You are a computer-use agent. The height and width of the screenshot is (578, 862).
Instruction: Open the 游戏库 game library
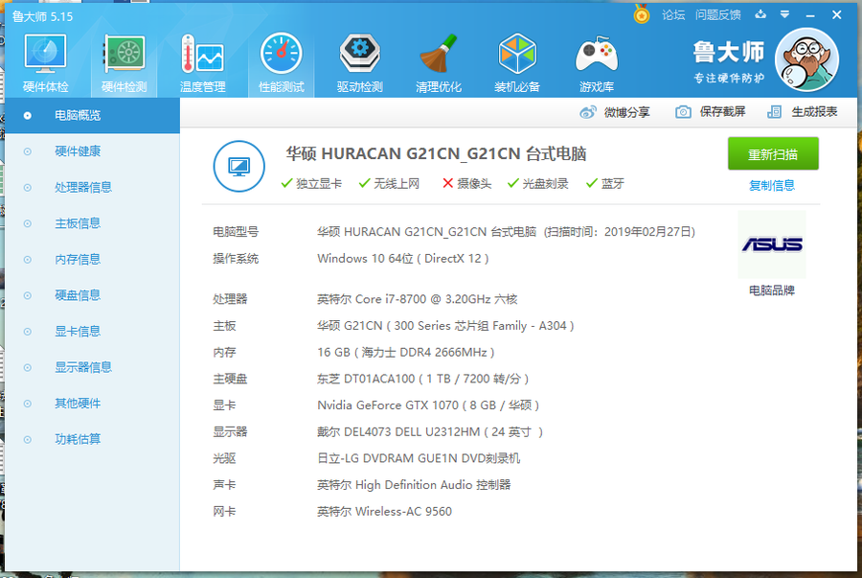coord(596,63)
